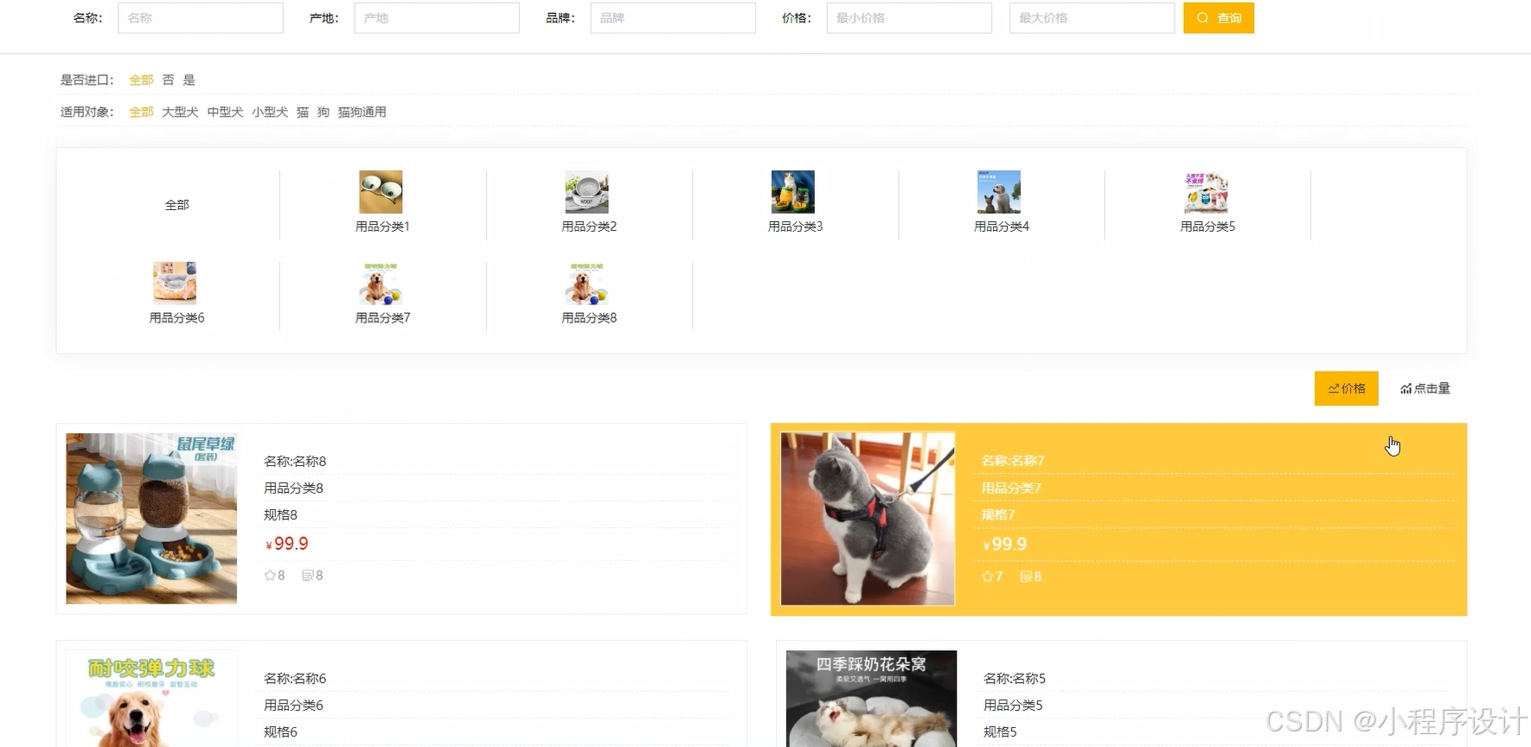
Task: Open the 名称8 pet feeder product image
Action: click(151, 518)
